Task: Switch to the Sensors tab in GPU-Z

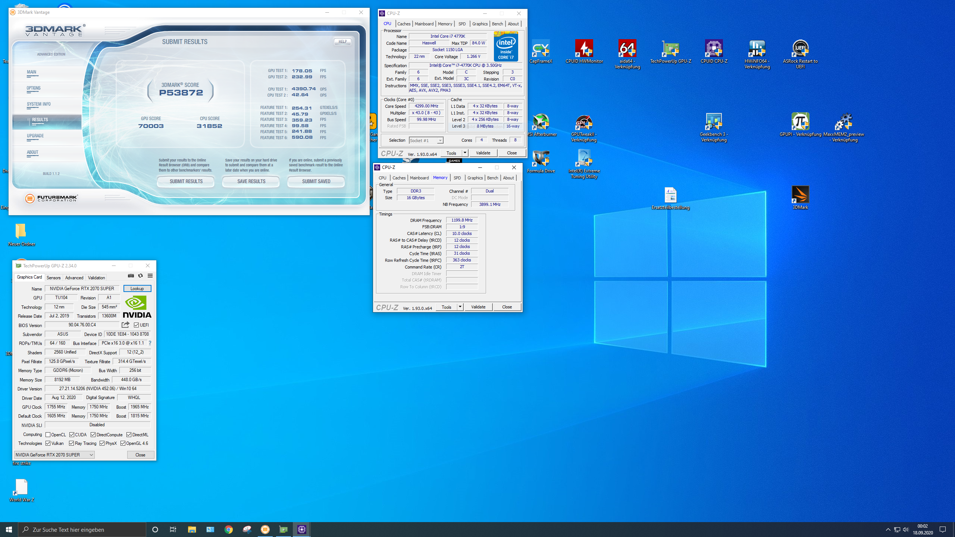Action: click(53, 278)
